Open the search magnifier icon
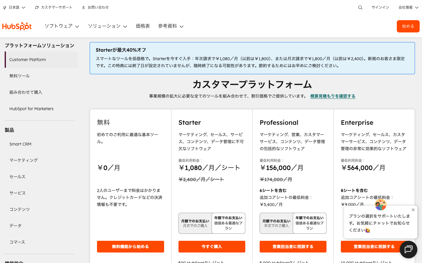The height and width of the screenshot is (263, 422). tap(360, 7)
